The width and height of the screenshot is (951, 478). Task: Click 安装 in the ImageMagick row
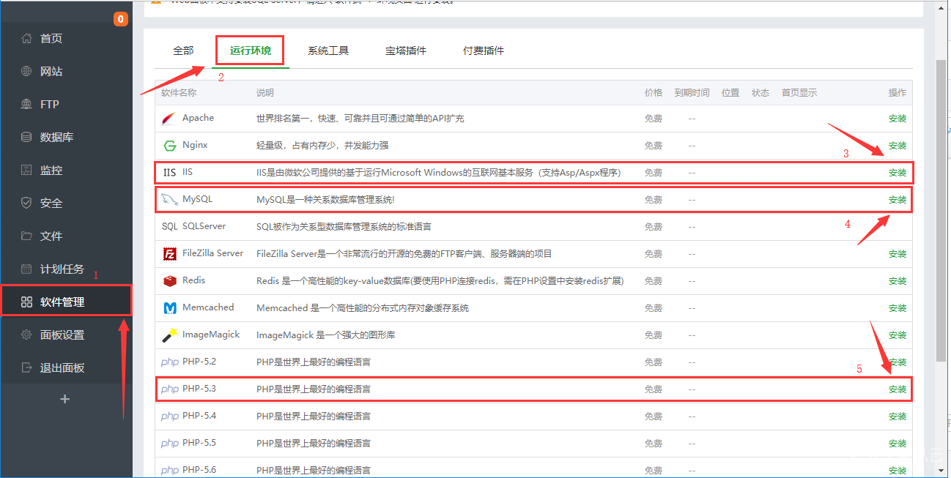[898, 335]
